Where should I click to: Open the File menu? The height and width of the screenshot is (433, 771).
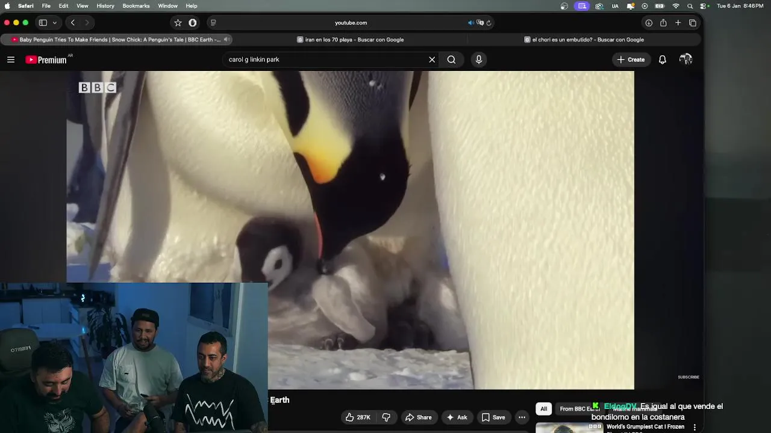tap(46, 6)
